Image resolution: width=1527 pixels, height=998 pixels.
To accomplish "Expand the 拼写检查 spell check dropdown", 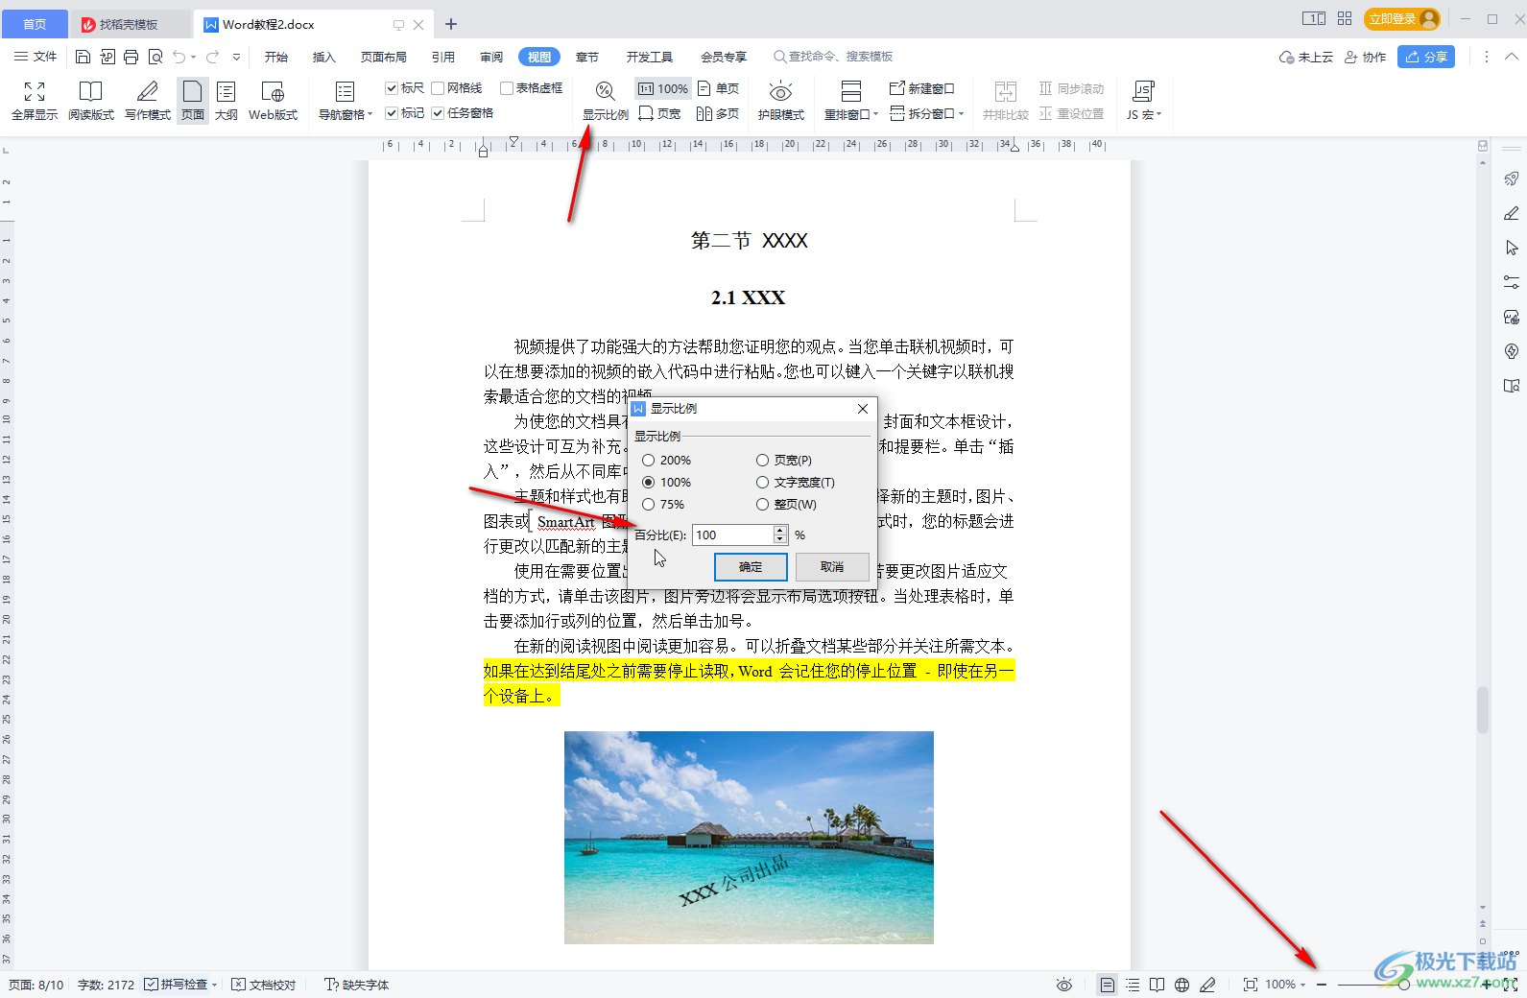I will point(214,985).
